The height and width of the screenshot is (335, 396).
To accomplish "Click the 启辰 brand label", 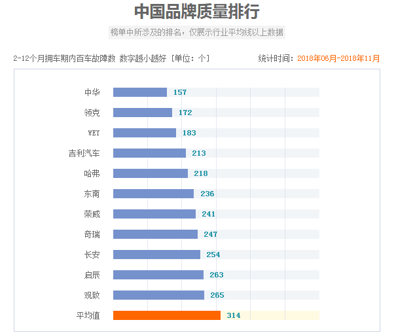I will pyautogui.click(x=92, y=275).
